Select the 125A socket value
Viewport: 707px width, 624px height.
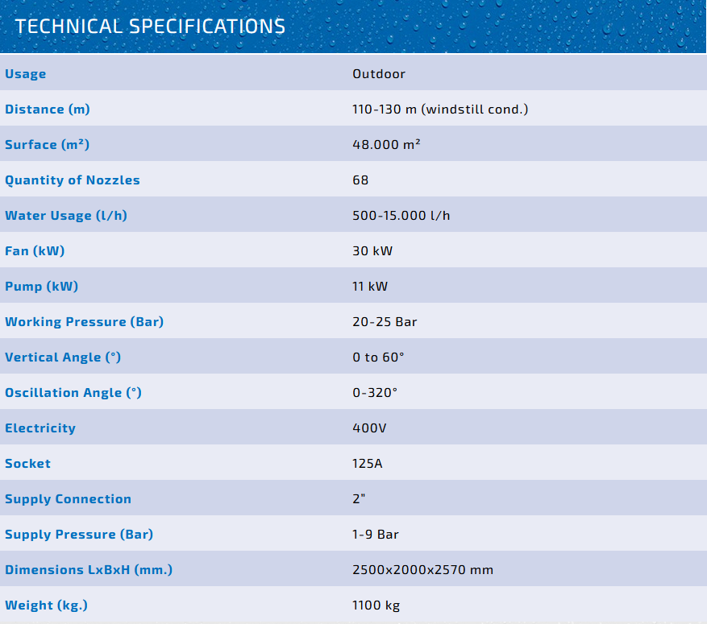[x=368, y=464]
